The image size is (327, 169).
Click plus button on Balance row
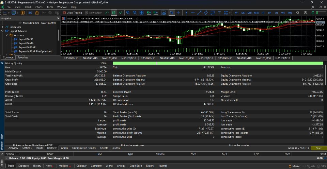(325, 158)
